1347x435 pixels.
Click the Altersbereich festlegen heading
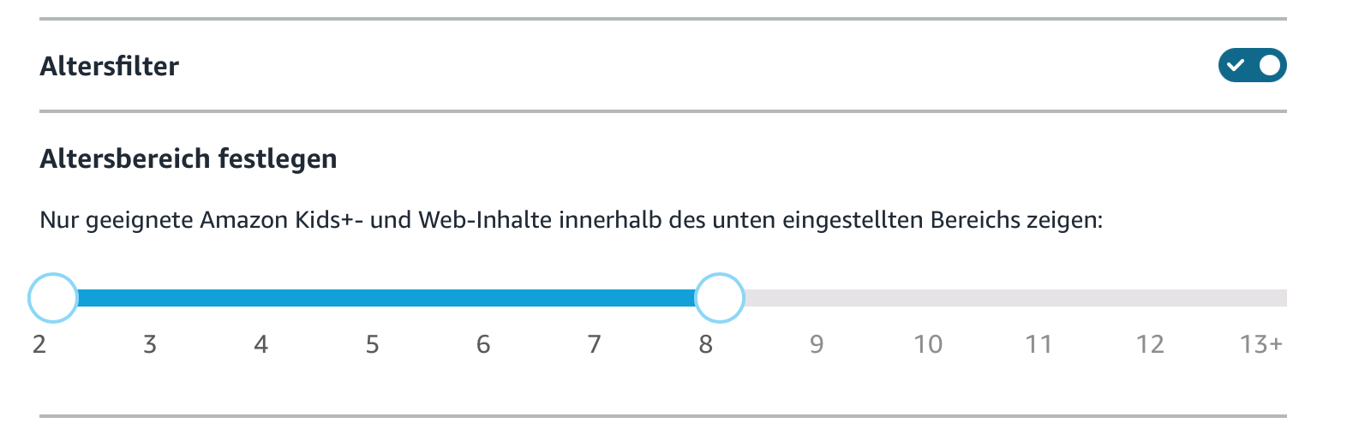click(189, 158)
